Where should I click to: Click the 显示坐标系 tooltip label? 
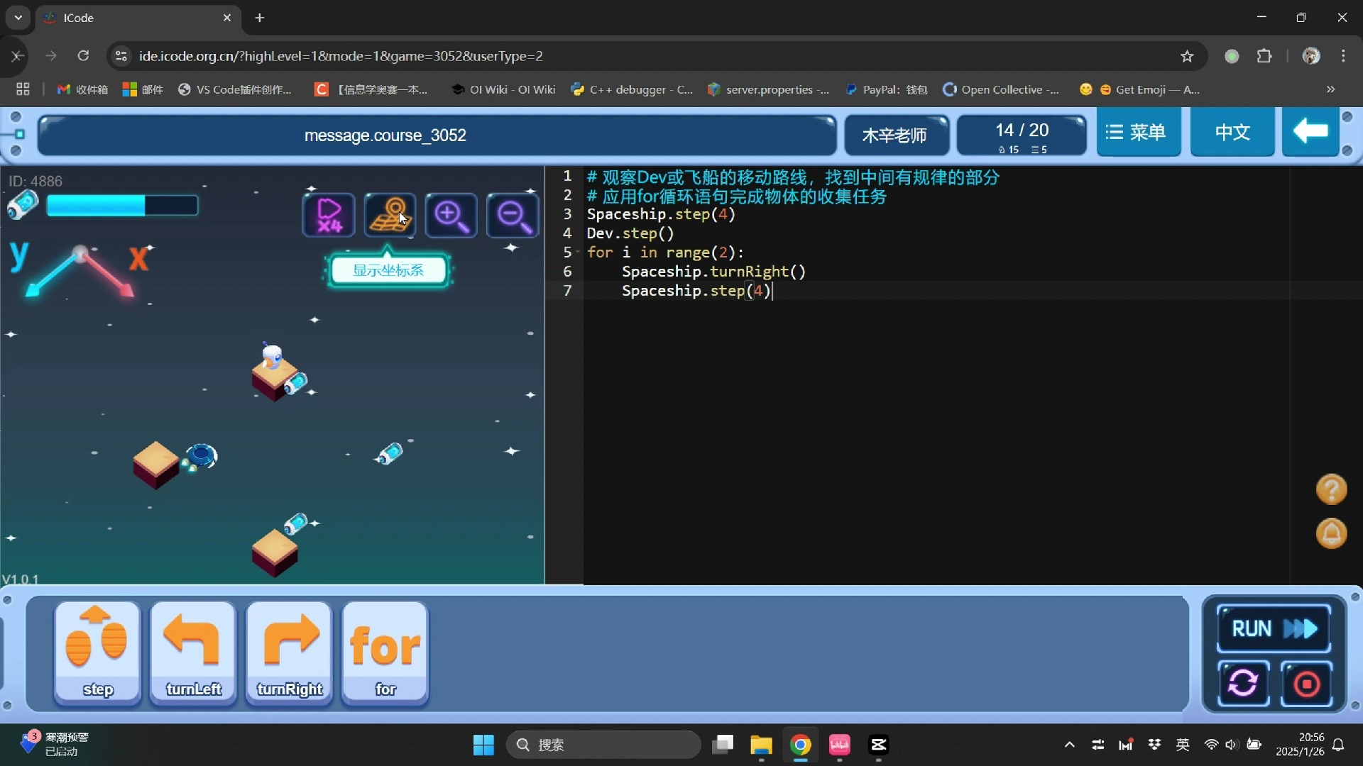point(388,270)
